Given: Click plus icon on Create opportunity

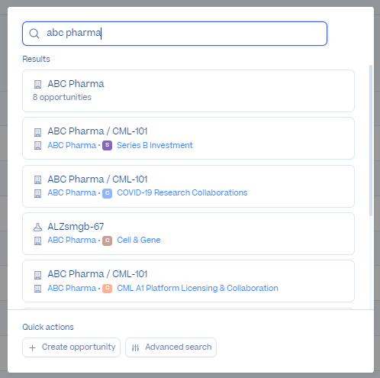Looking at the screenshot, I should pyautogui.click(x=32, y=347).
